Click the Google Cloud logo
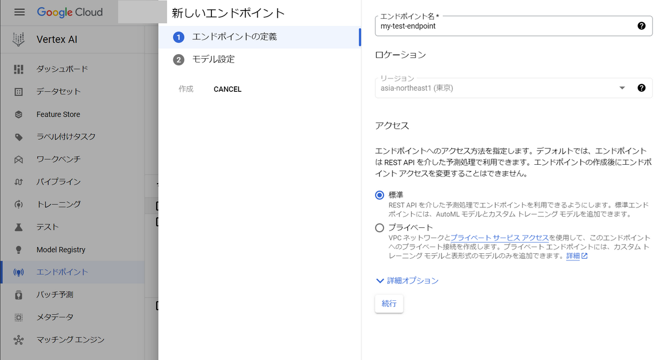Image resolution: width=664 pixels, height=360 pixels. [70, 12]
